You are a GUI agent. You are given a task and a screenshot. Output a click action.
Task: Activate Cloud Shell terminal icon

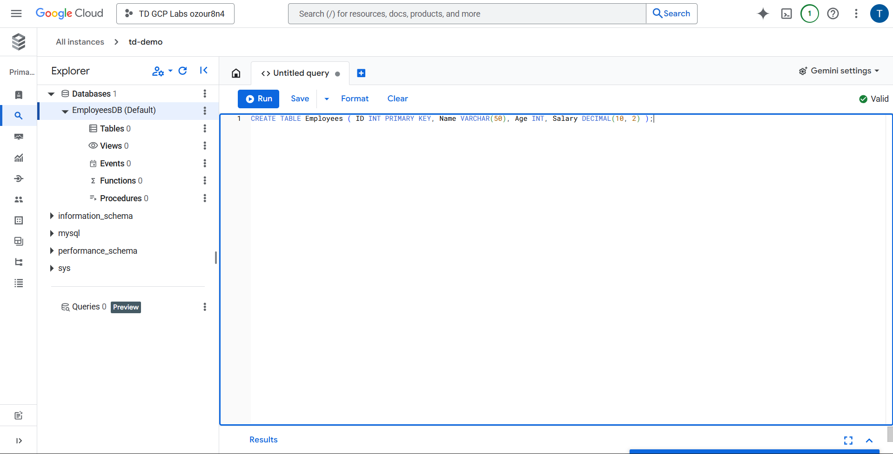point(786,14)
